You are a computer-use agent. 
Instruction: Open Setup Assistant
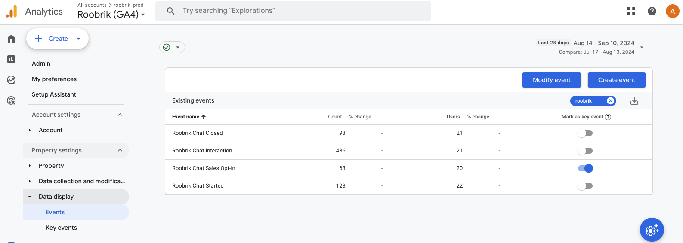pyautogui.click(x=54, y=94)
